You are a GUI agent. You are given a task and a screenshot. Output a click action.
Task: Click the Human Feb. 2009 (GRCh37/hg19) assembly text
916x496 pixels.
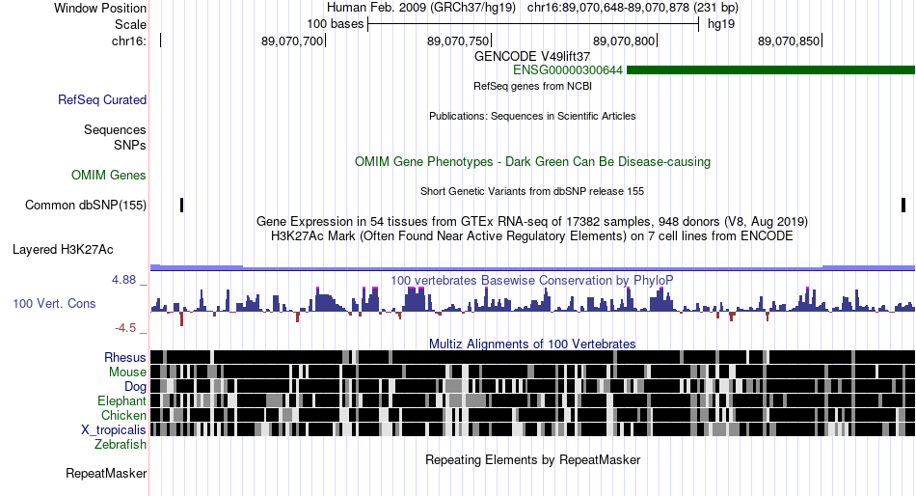coord(421,8)
